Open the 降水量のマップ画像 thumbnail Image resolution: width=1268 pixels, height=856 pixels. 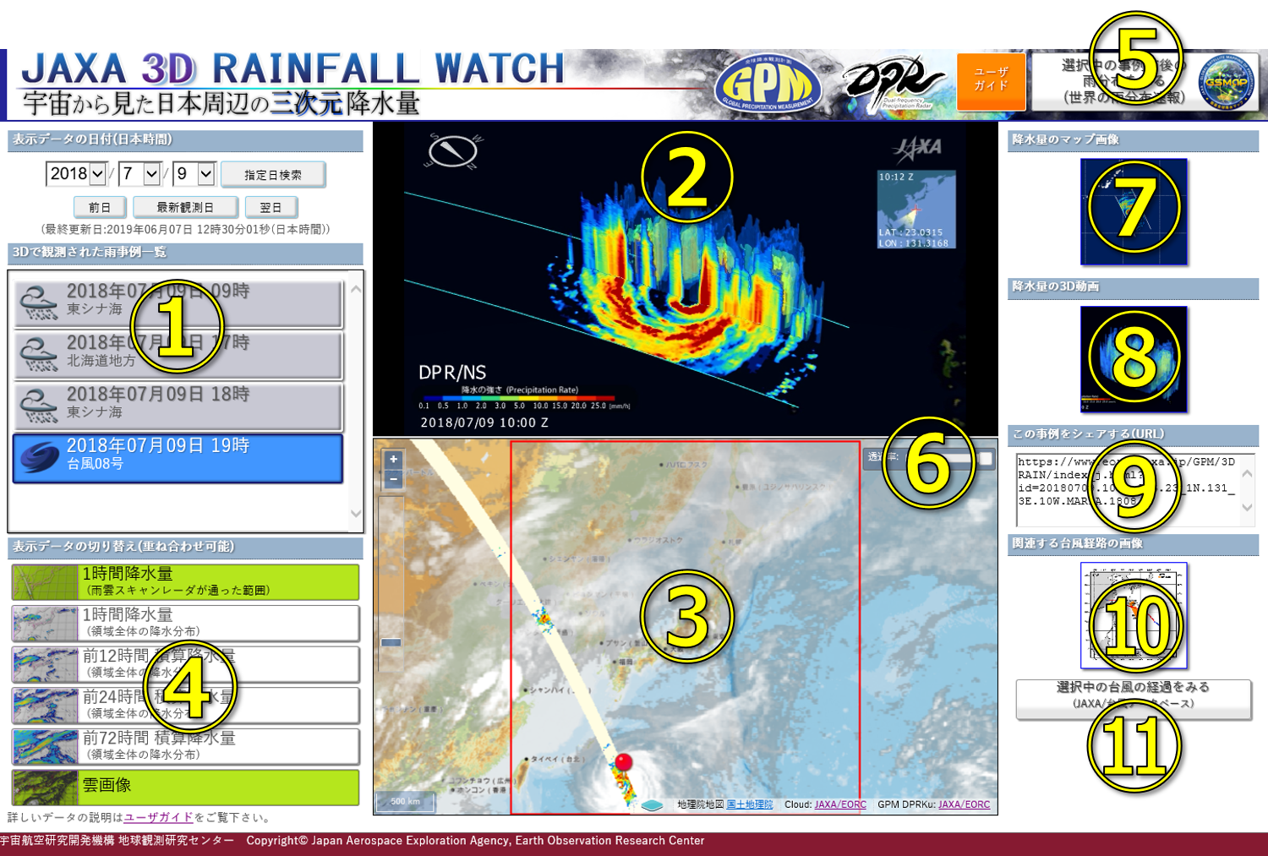tap(1134, 212)
